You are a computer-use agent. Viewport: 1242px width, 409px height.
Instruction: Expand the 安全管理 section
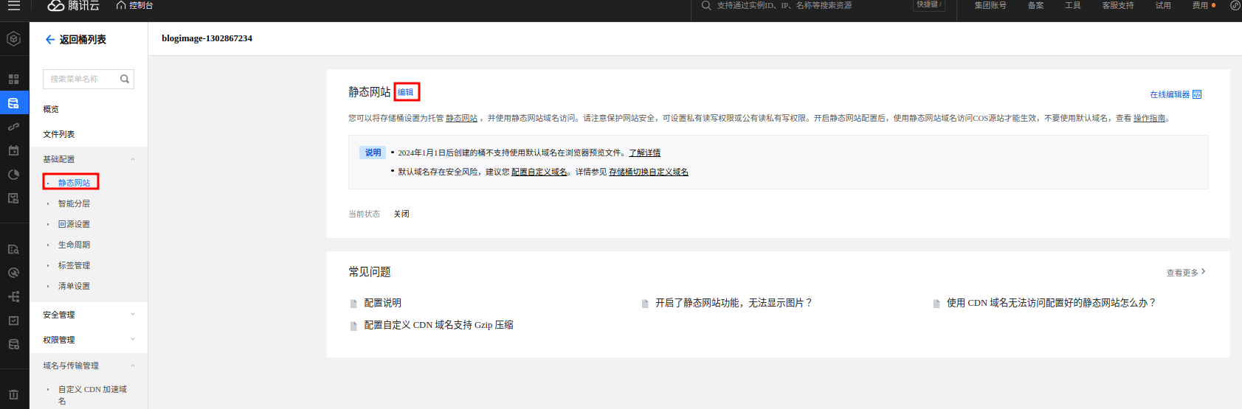click(x=133, y=315)
